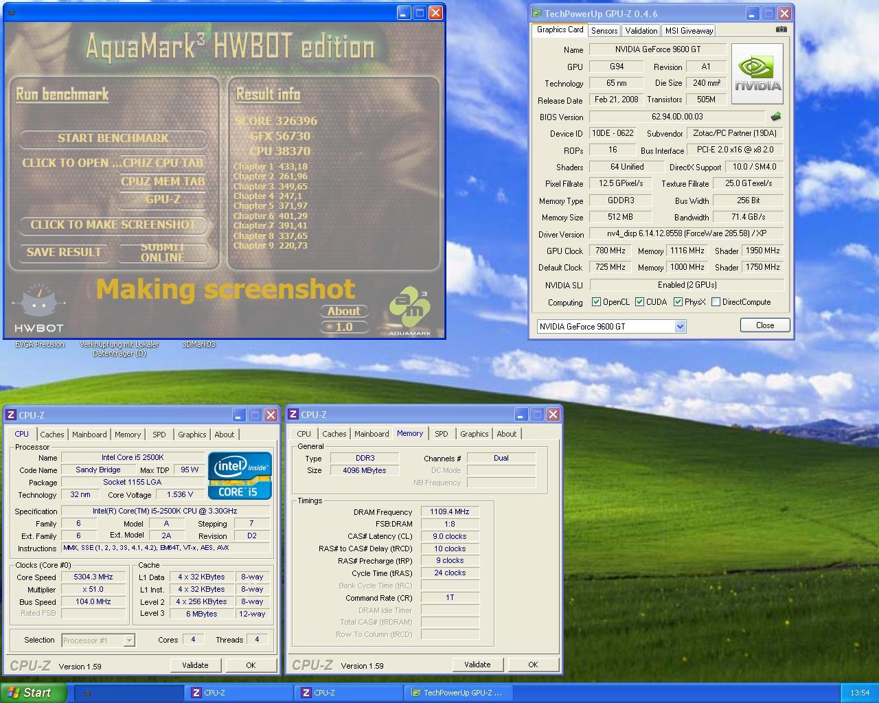Switch to the second CPU-Z taskbar button
This screenshot has height=703, width=879.
(x=348, y=693)
